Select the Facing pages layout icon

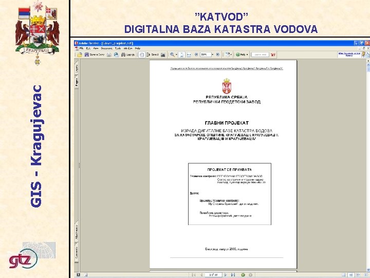pos(365,275)
